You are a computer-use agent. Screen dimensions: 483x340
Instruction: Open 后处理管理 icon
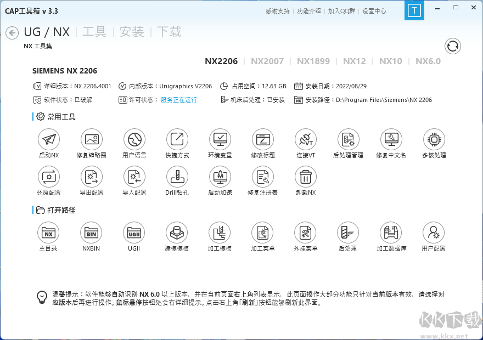click(x=349, y=139)
